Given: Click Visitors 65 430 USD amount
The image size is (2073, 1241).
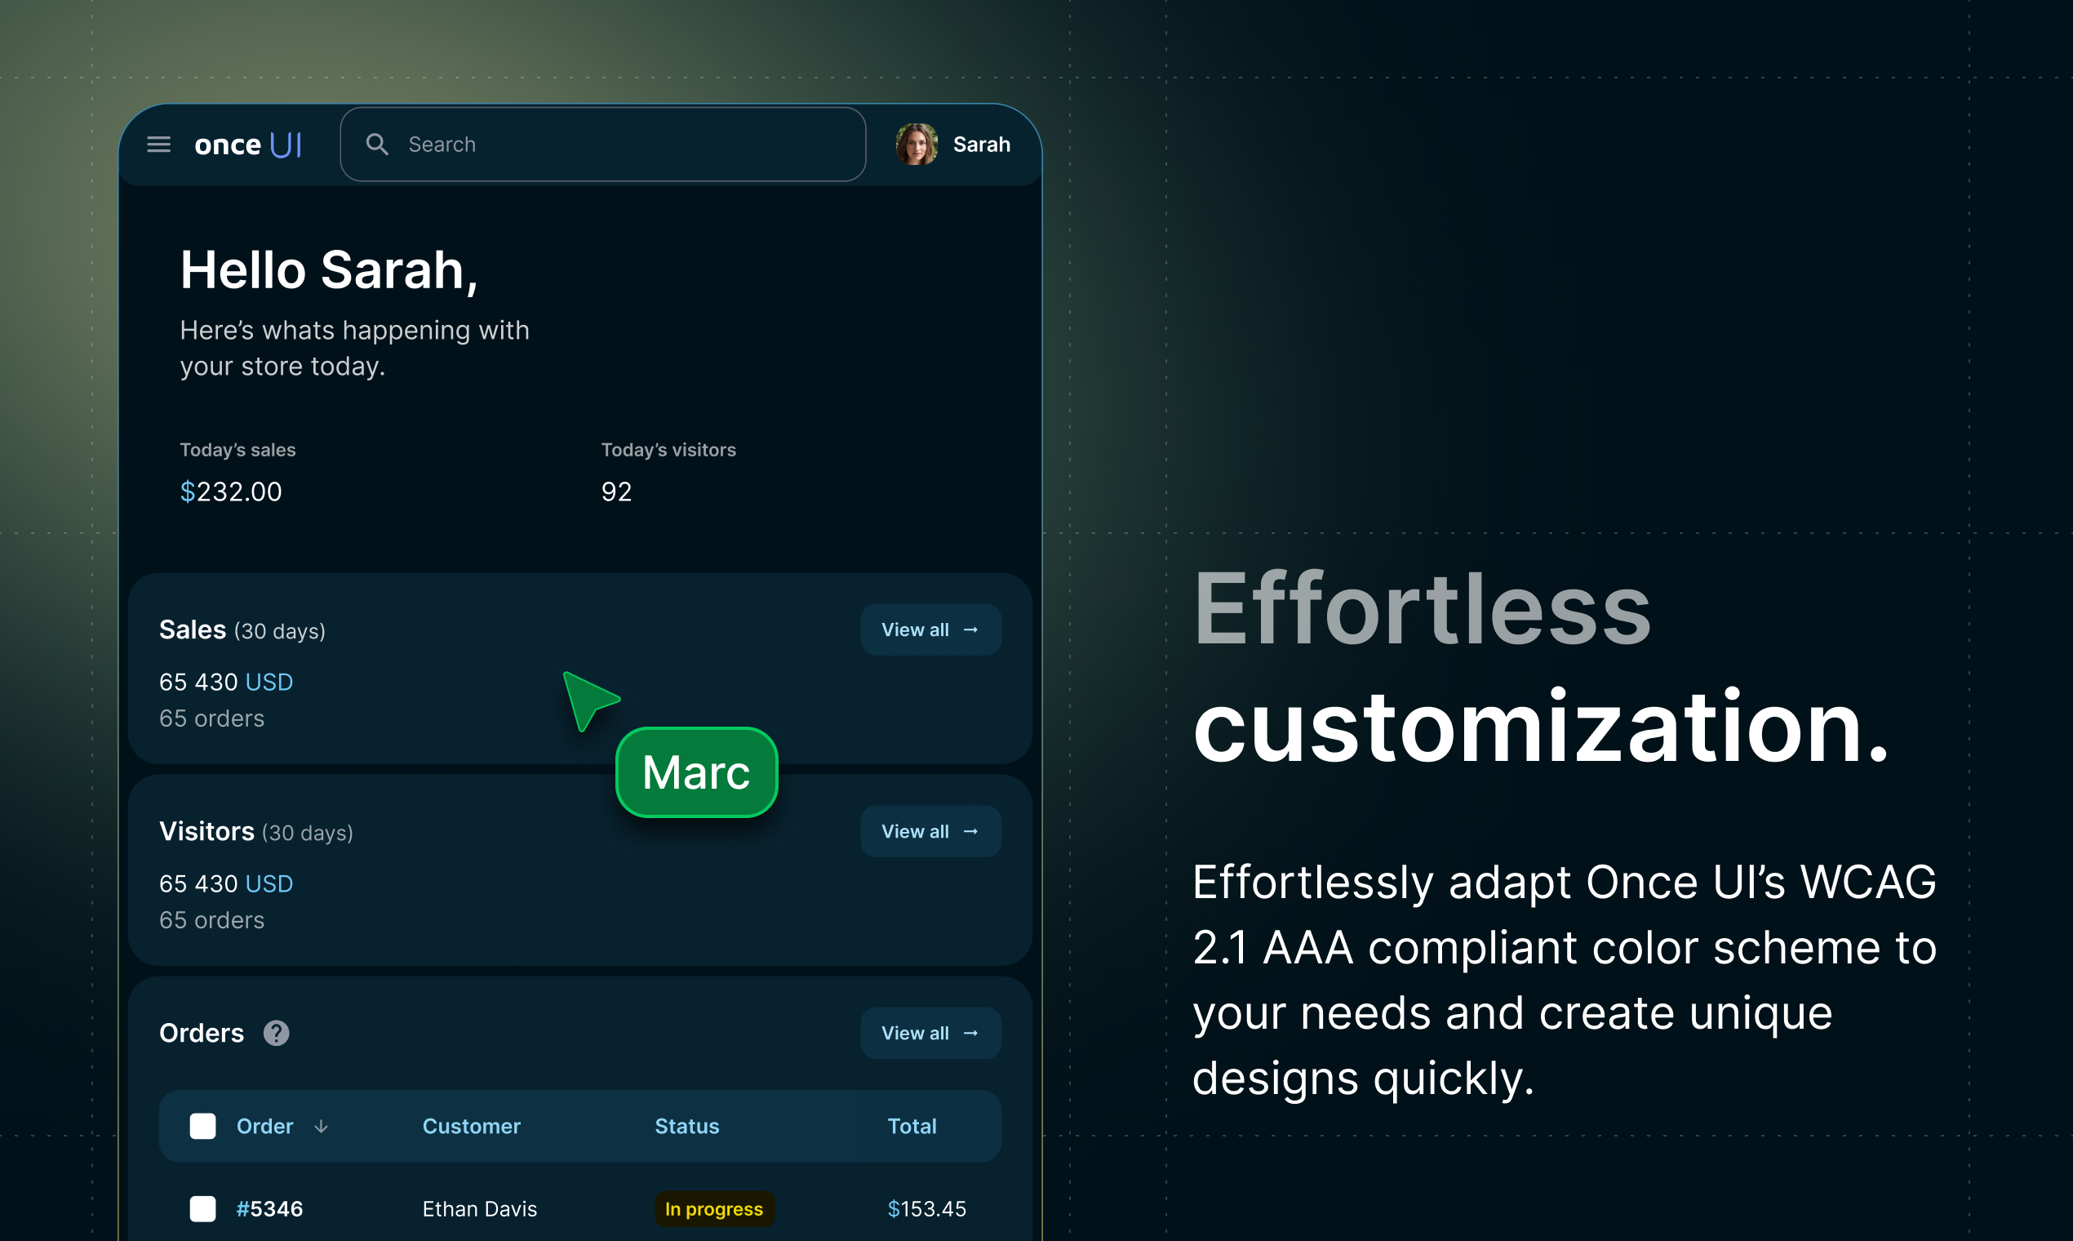Looking at the screenshot, I should point(226,883).
